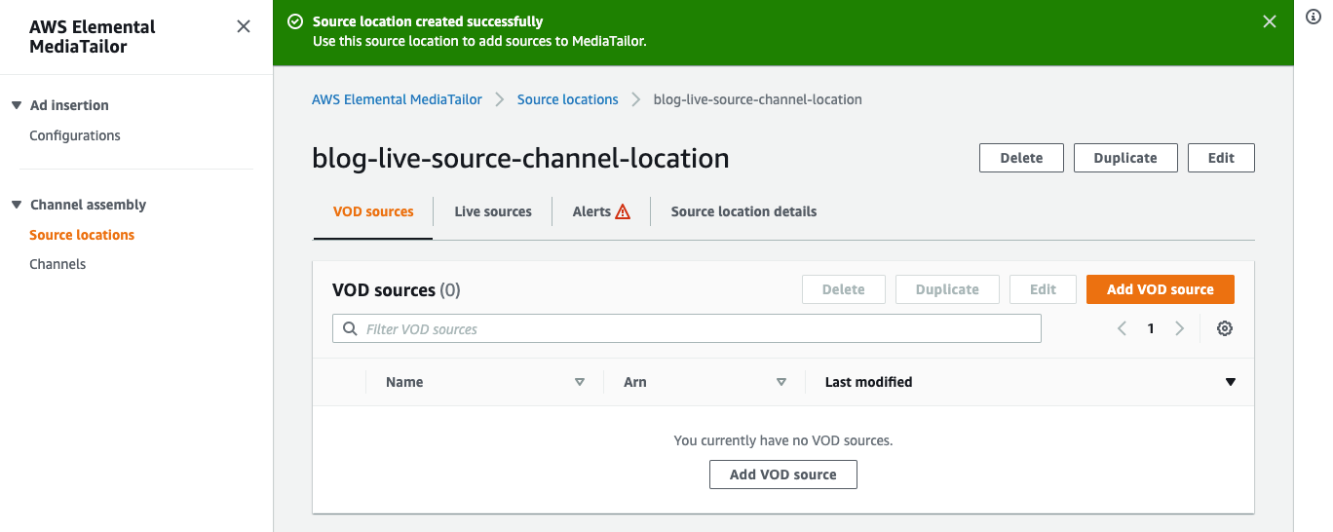The height and width of the screenshot is (532, 1333).
Task: Open Configurations in the sidebar
Action: click(75, 135)
